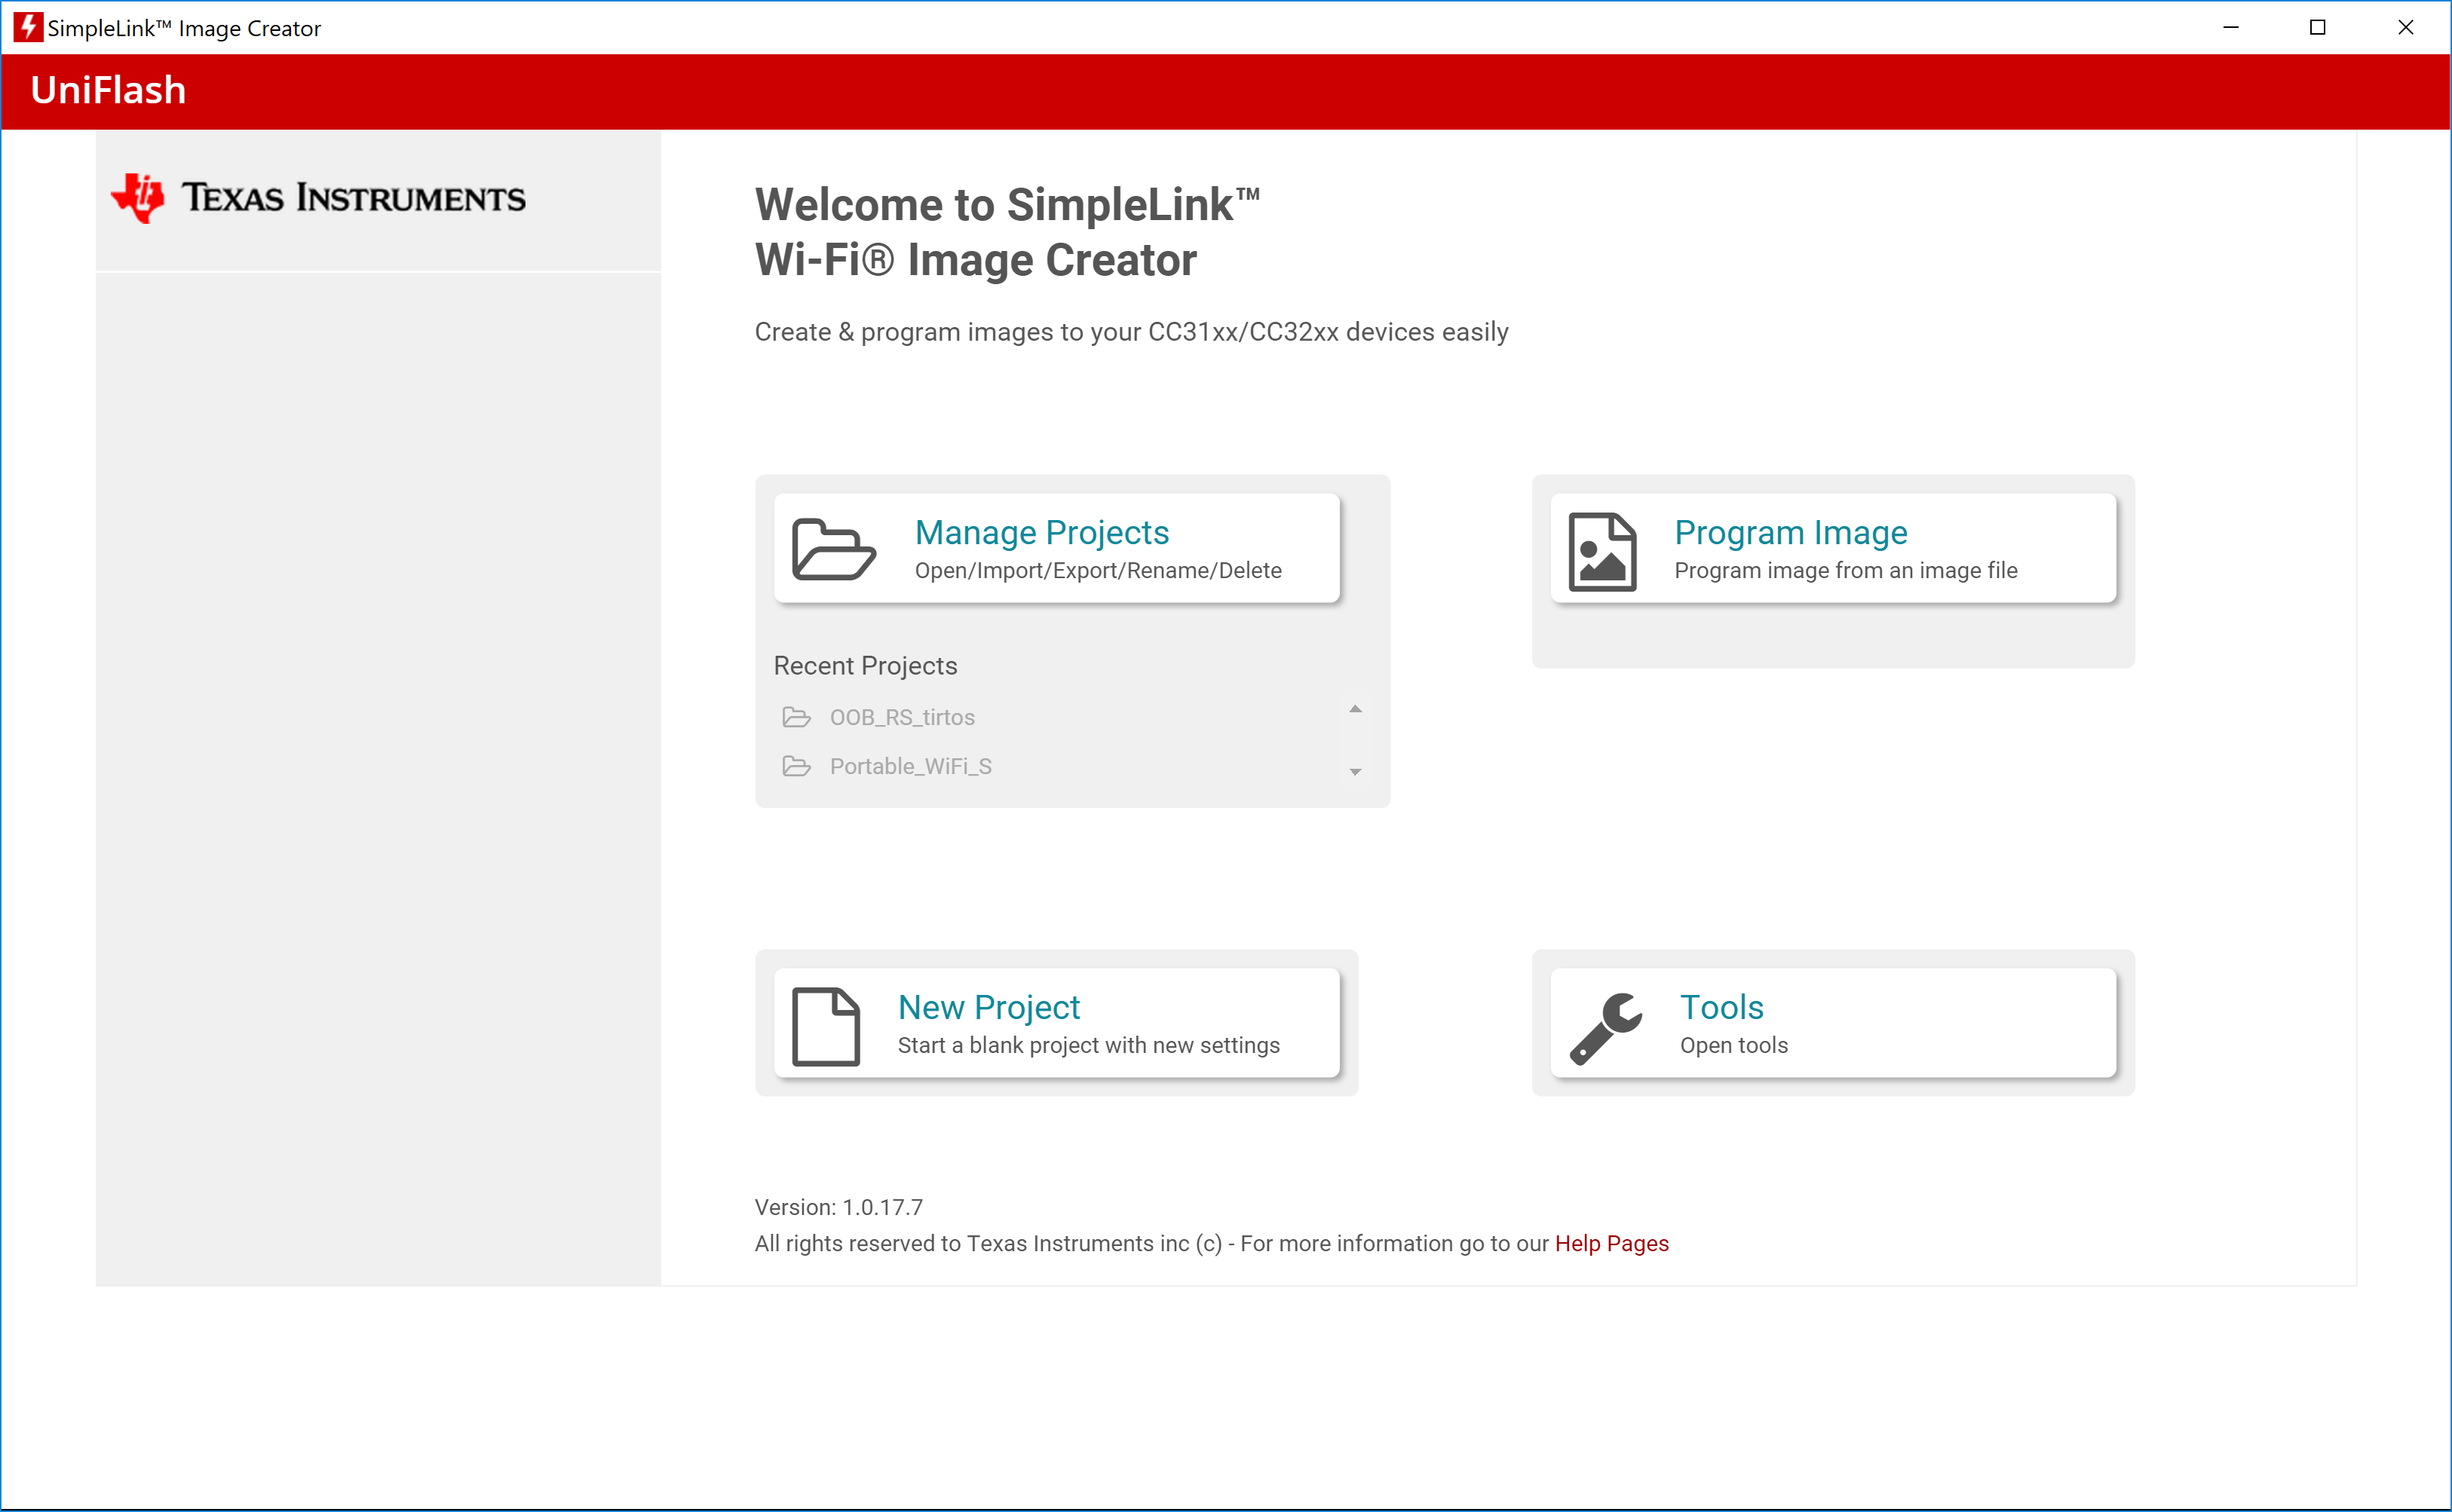Click the Version: 1.0.17.7 text
Image resolution: width=2452 pixels, height=1512 pixels.
pos(838,1207)
